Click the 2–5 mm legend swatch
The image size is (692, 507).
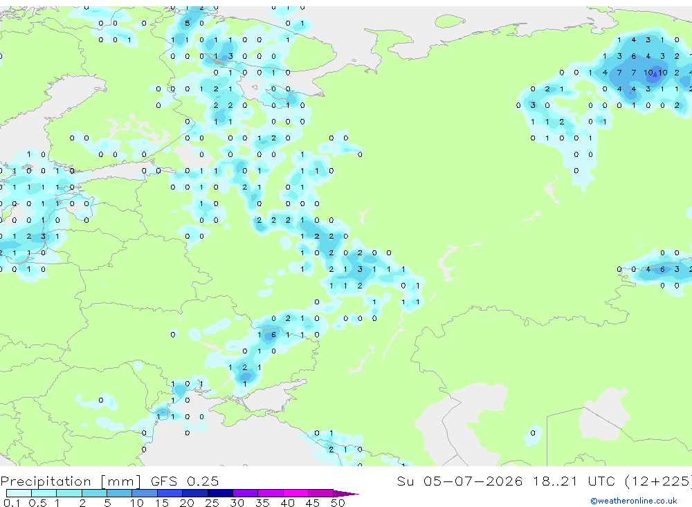pos(94,493)
